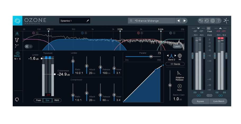Select previous band arrow near Band 2
Viewport: 241px width, 124px height.
168,56
